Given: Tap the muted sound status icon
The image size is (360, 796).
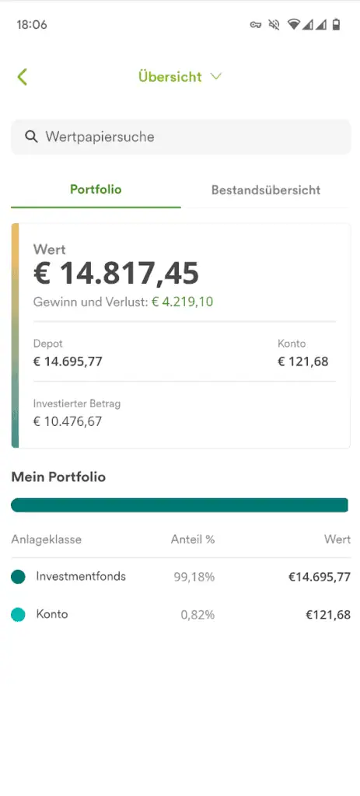Looking at the screenshot, I should tap(274, 25).
